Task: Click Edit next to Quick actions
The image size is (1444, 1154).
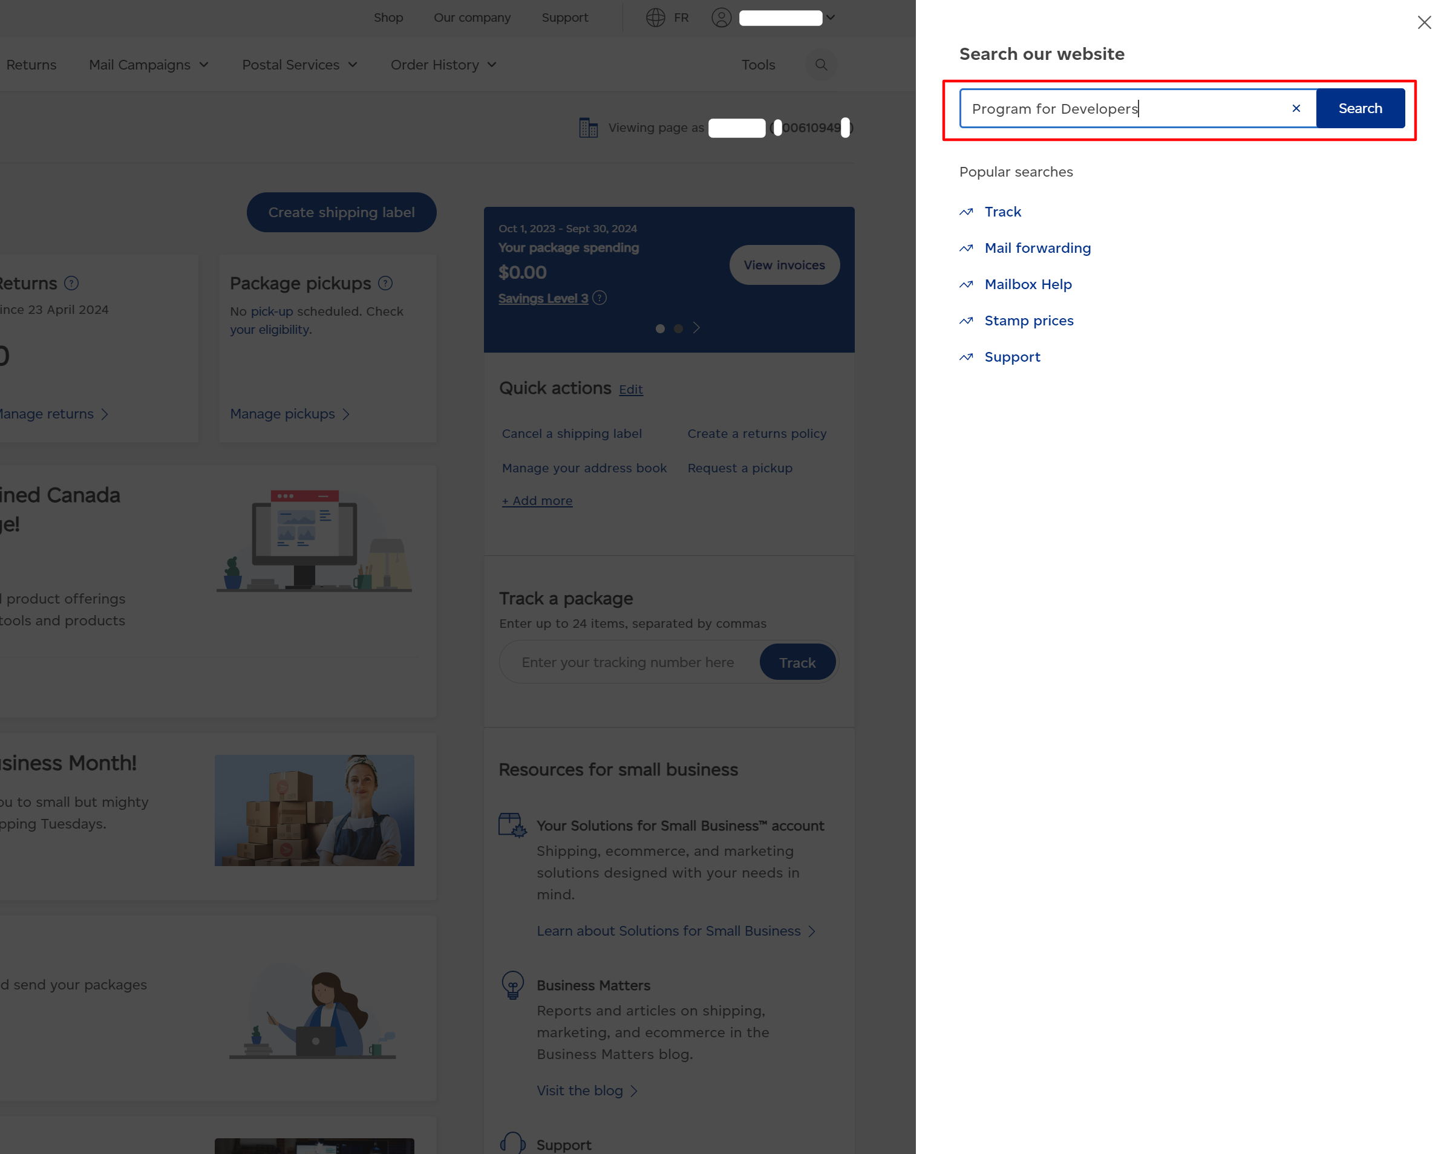Action: (630, 389)
